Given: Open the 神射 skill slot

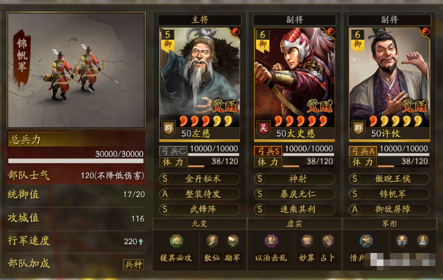Looking at the screenshot, I should (295, 179).
